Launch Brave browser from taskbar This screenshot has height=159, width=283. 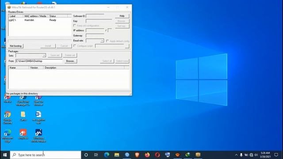pos(137,155)
